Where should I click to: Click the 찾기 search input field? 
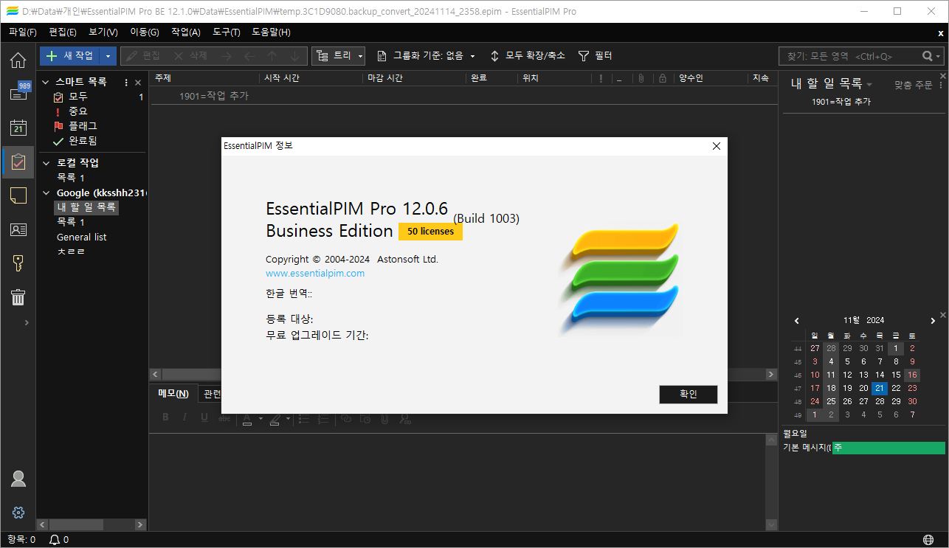click(849, 56)
